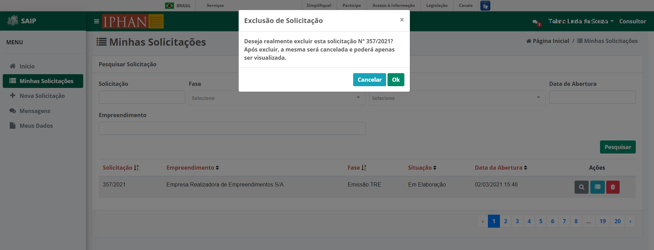Open list action icon for 357/2021
This screenshot has height=250, width=654.
click(x=598, y=187)
